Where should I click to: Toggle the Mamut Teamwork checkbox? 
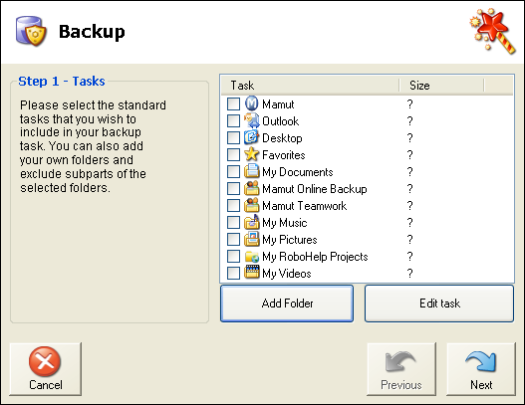tap(233, 206)
